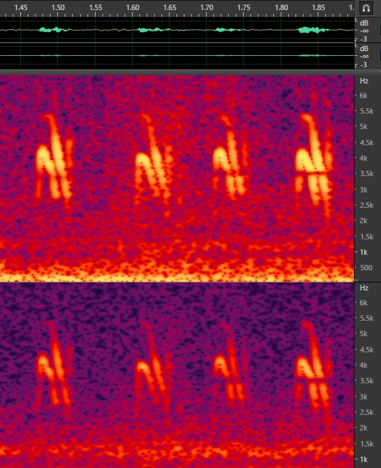
Task: Click the lower spectrogram Hz scale header
Action: point(364,288)
